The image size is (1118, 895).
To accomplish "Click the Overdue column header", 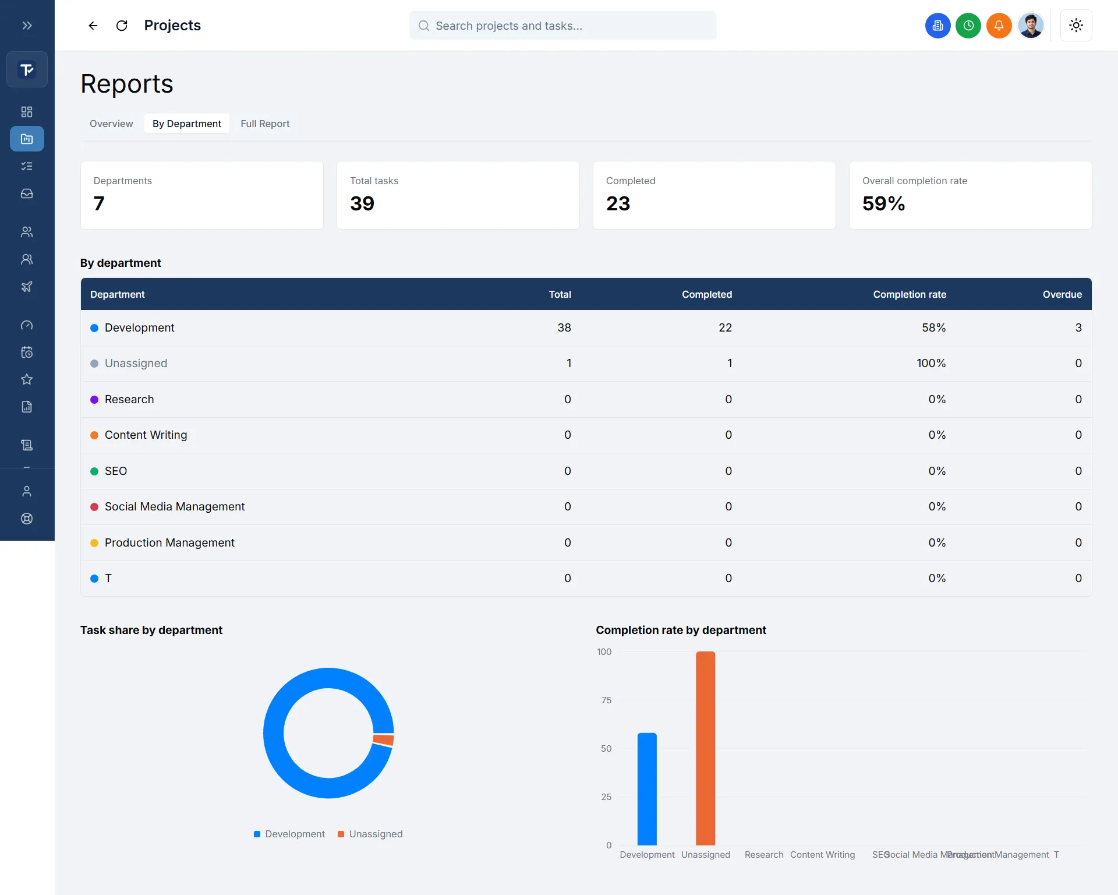I will (x=1062, y=294).
